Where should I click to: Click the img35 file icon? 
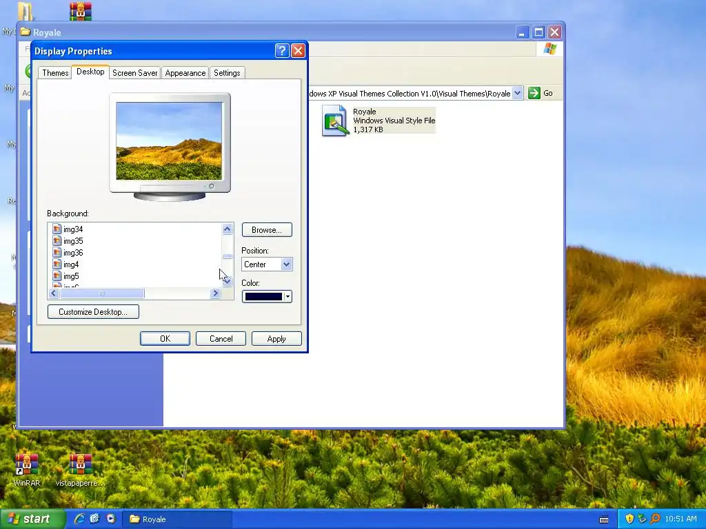pos(57,240)
